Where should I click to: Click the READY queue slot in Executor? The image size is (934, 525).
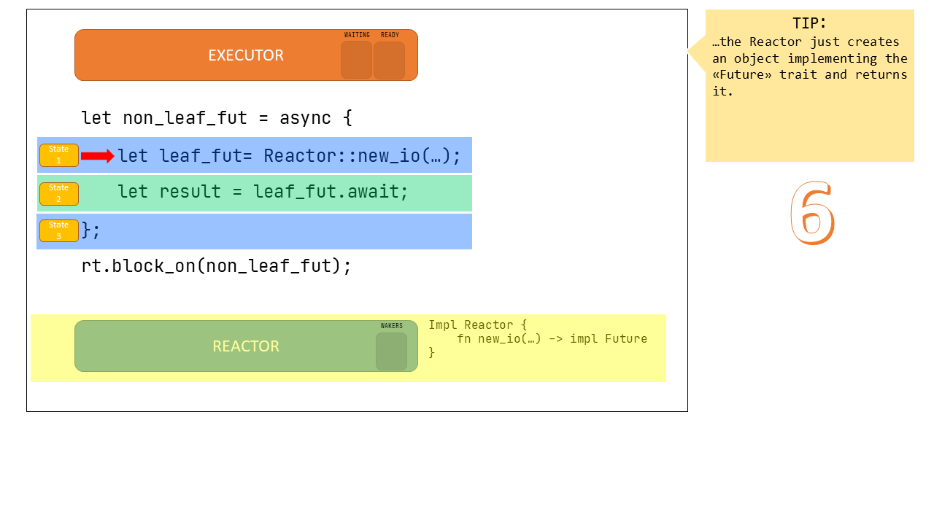389,60
